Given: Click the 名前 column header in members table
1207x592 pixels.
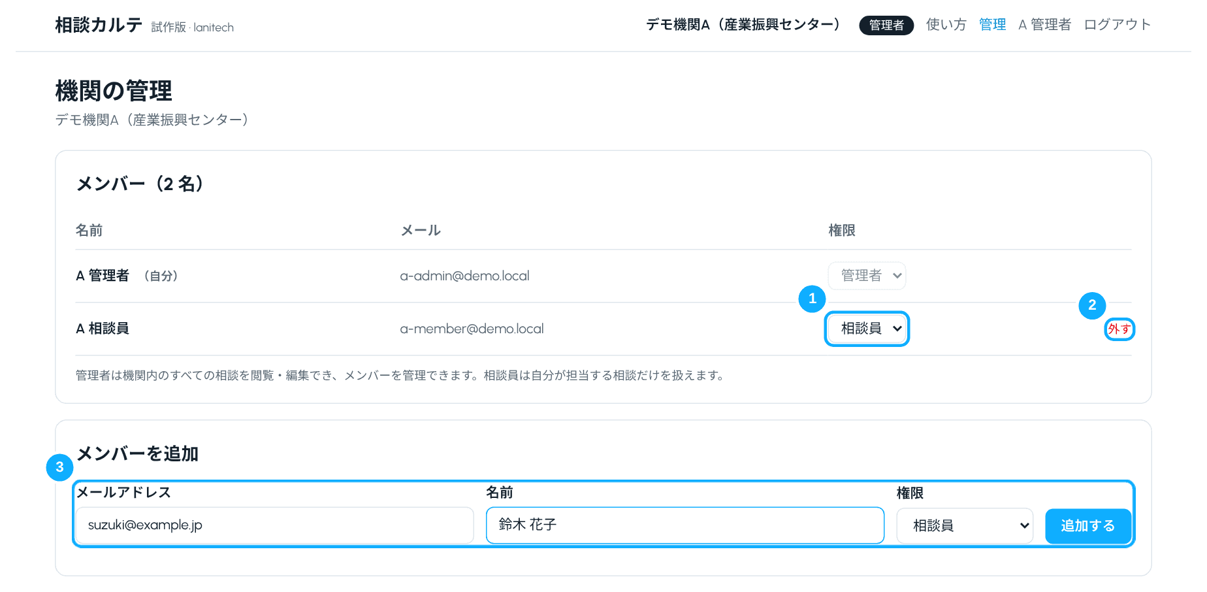Looking at the screenshot, I should 89,230.
